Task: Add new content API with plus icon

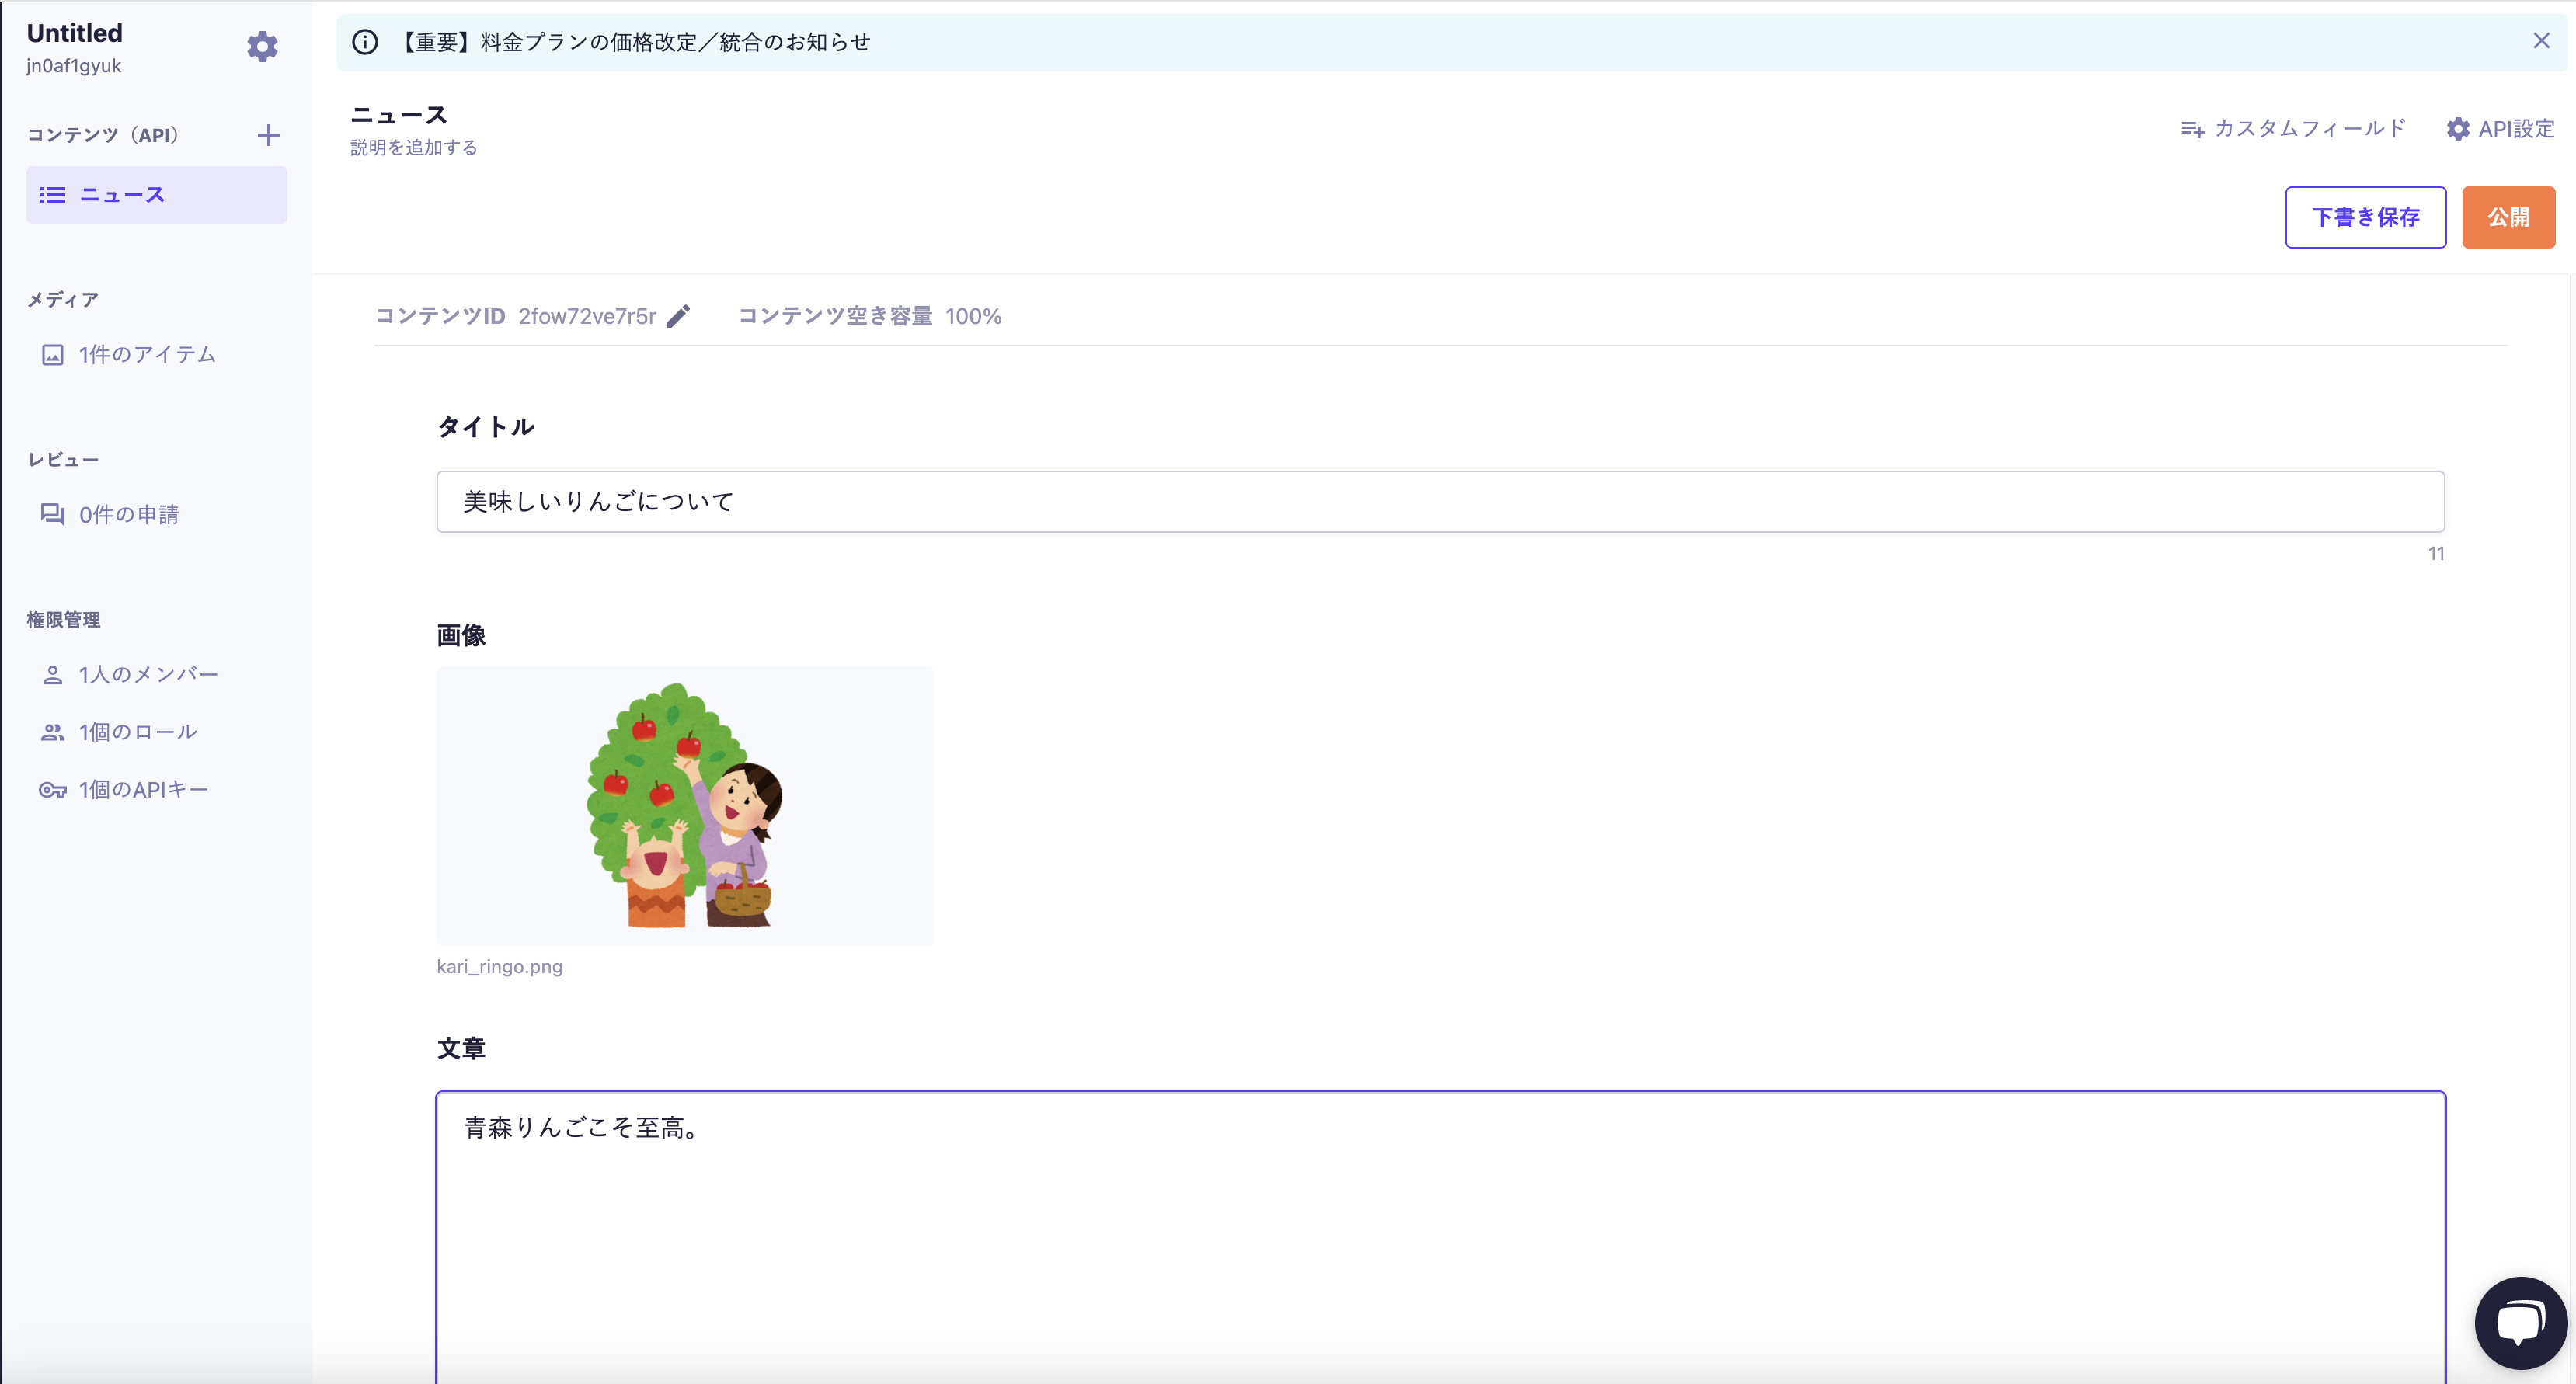Action: pyautogui.click(x=268, y=135)
